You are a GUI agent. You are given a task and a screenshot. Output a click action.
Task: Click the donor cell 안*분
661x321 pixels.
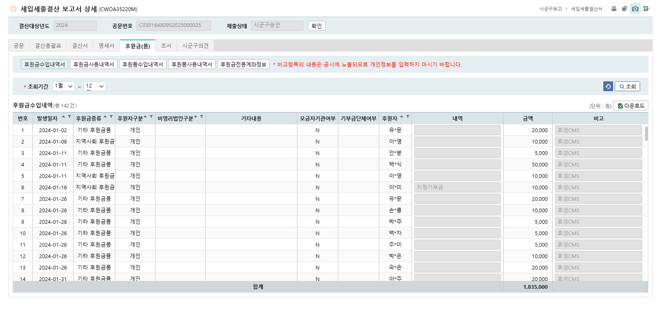click(x=395, y=153)
